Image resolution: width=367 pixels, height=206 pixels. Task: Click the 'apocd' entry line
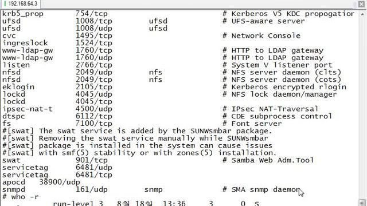pyautogui.click(x=41, y=182)
